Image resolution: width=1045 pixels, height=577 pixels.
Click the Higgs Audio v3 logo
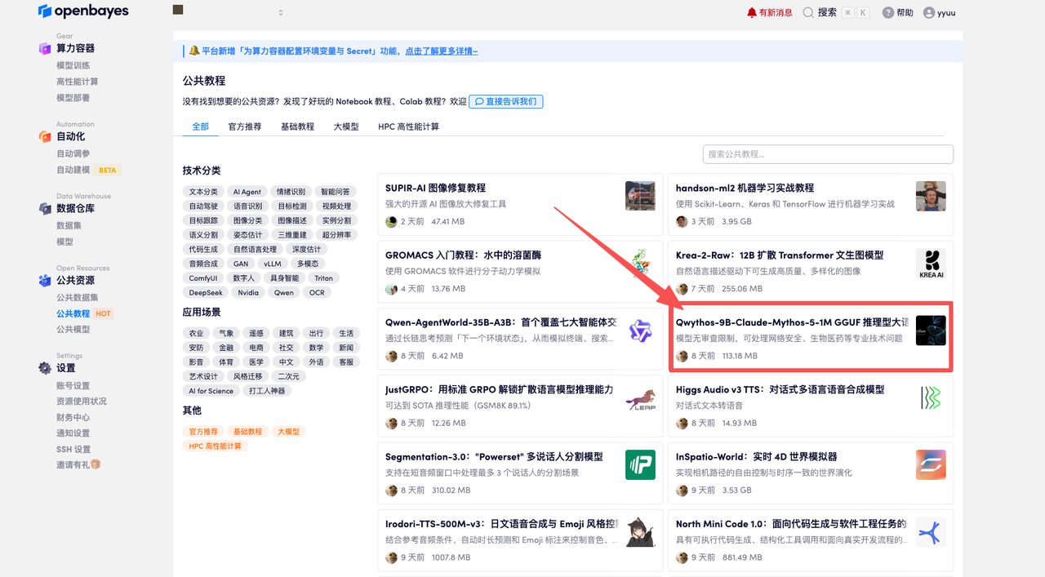tap(931, 398)
